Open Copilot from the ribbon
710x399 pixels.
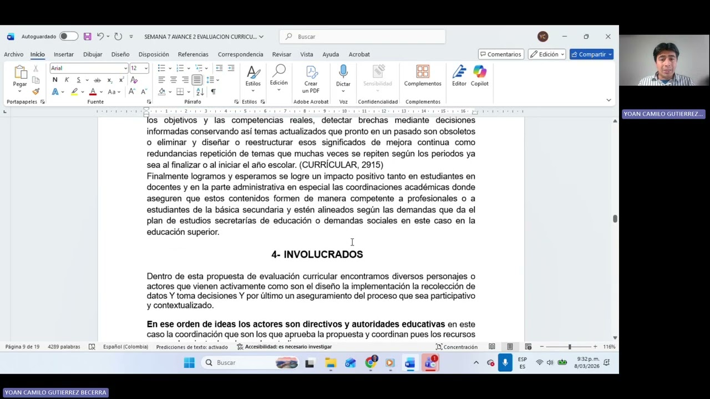[x=479, y=76]
